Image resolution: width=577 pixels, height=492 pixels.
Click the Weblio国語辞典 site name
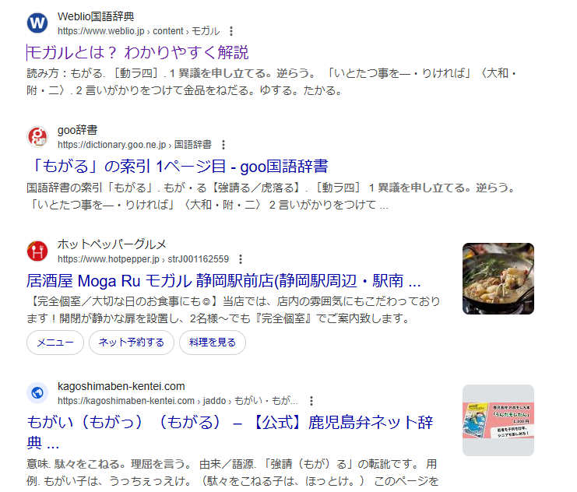pos(96,16)
